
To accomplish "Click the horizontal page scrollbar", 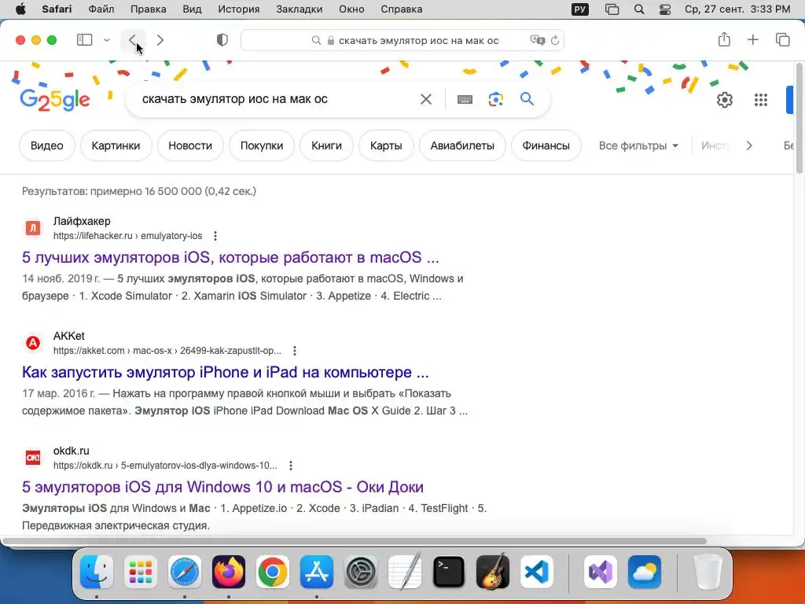I will [355, 541].
